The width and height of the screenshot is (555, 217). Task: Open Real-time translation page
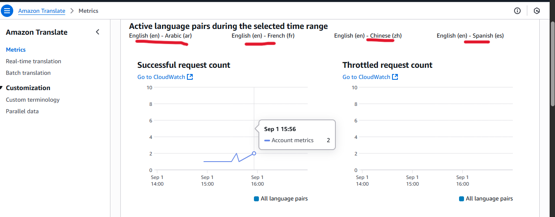coord(33,61)
